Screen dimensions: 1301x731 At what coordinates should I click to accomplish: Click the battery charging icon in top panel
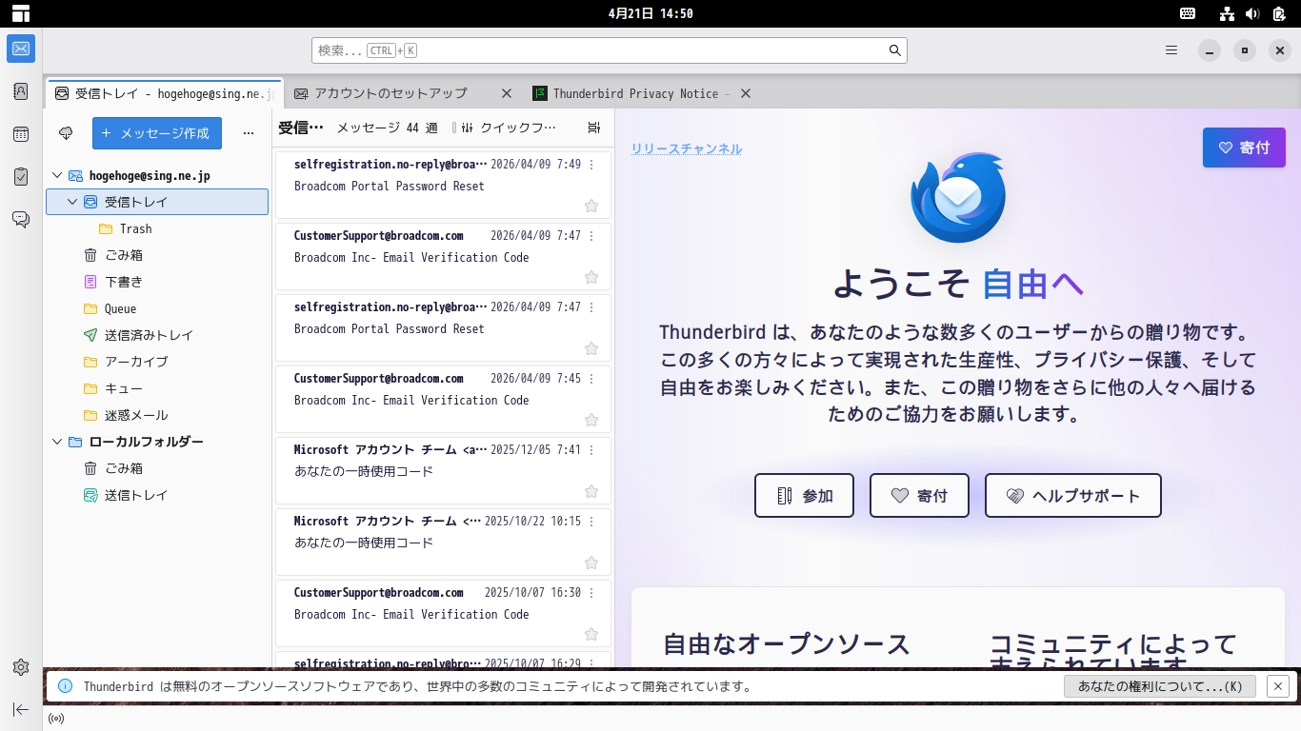[1279, 13]
